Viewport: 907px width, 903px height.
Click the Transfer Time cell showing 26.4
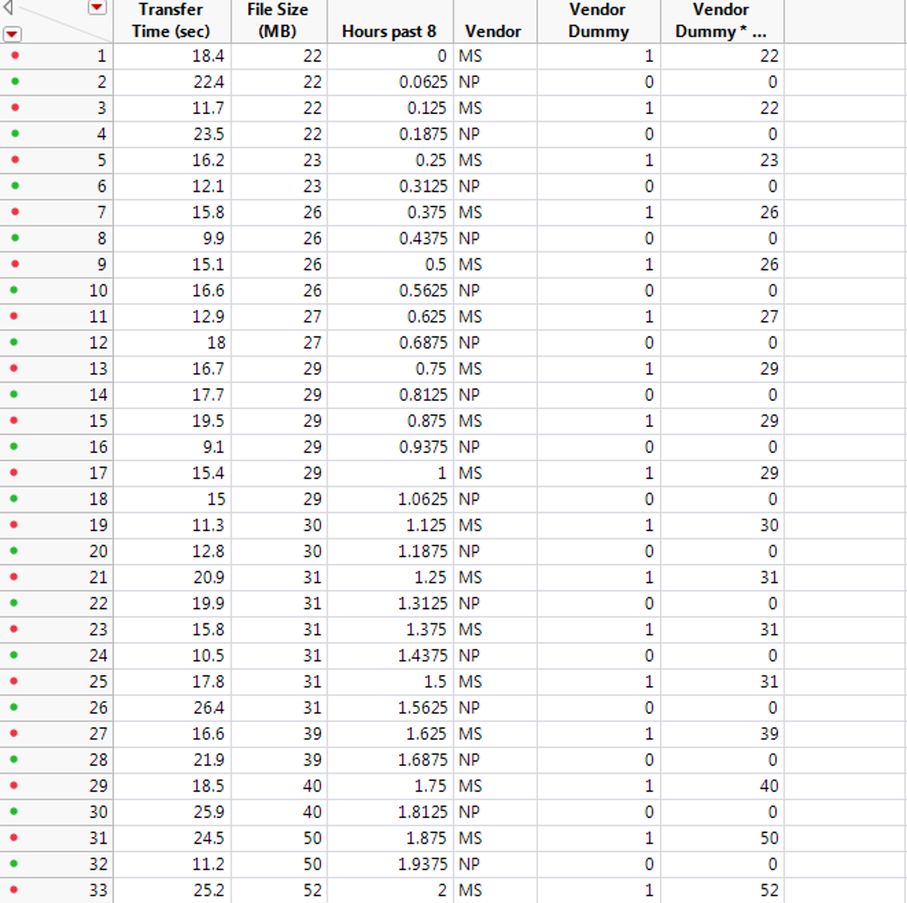point(208,708)
